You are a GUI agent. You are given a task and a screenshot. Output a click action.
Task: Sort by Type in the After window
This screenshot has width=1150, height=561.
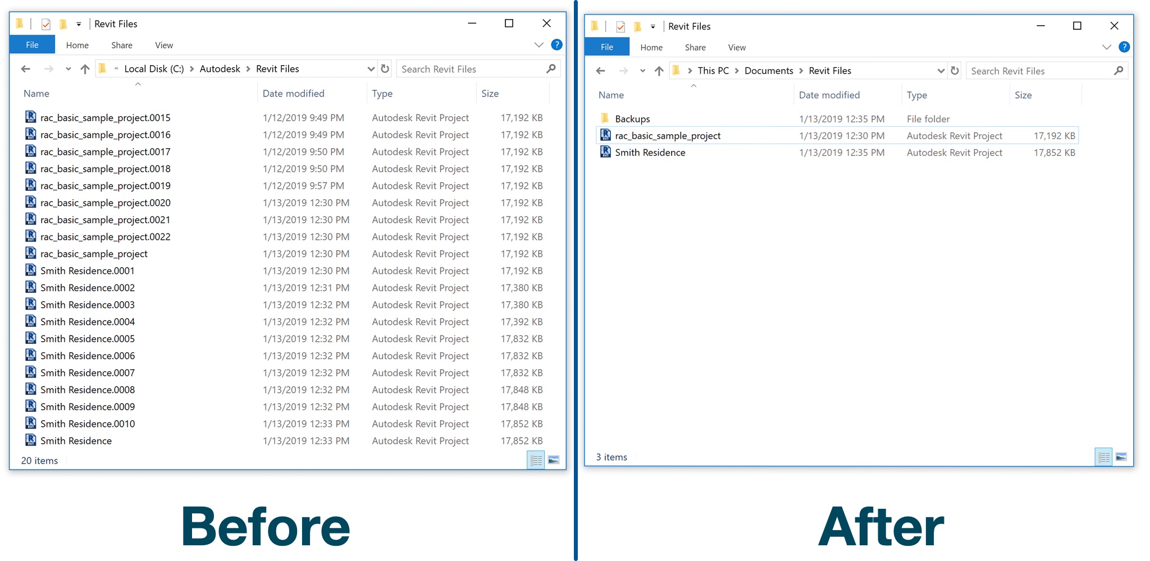(x=917, y=95)
